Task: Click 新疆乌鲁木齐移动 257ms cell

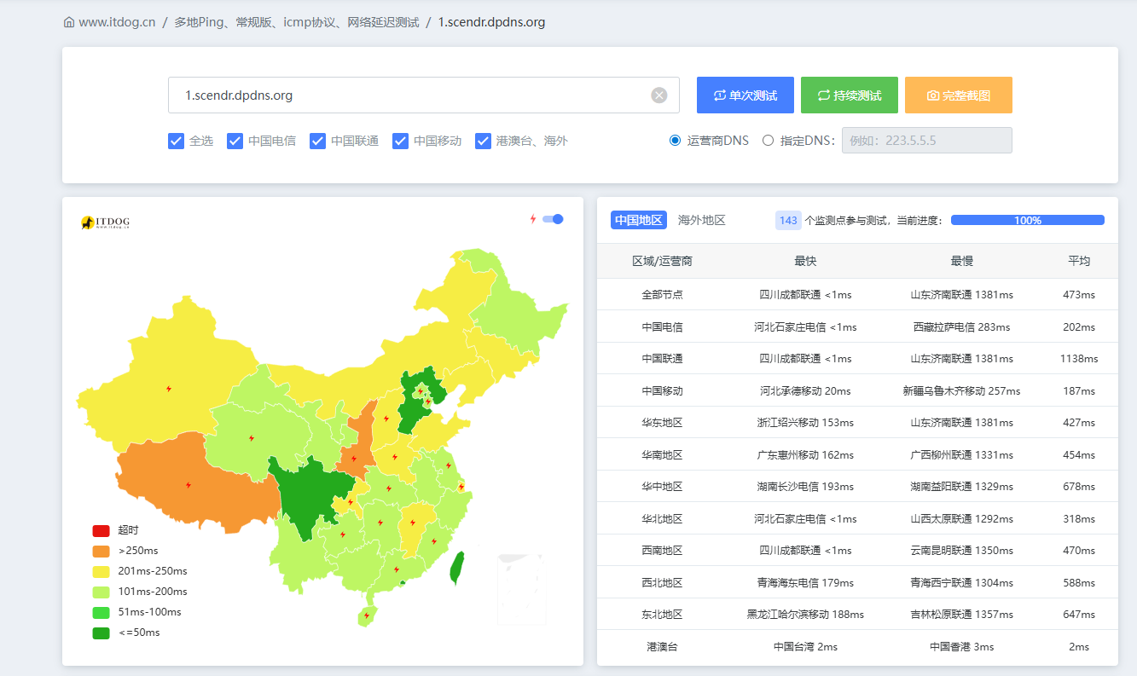Action: tap(961, 391)
